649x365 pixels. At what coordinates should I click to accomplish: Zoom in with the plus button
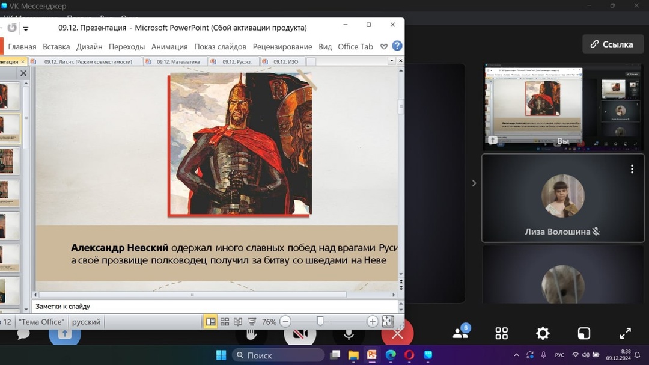coord(372,322)
